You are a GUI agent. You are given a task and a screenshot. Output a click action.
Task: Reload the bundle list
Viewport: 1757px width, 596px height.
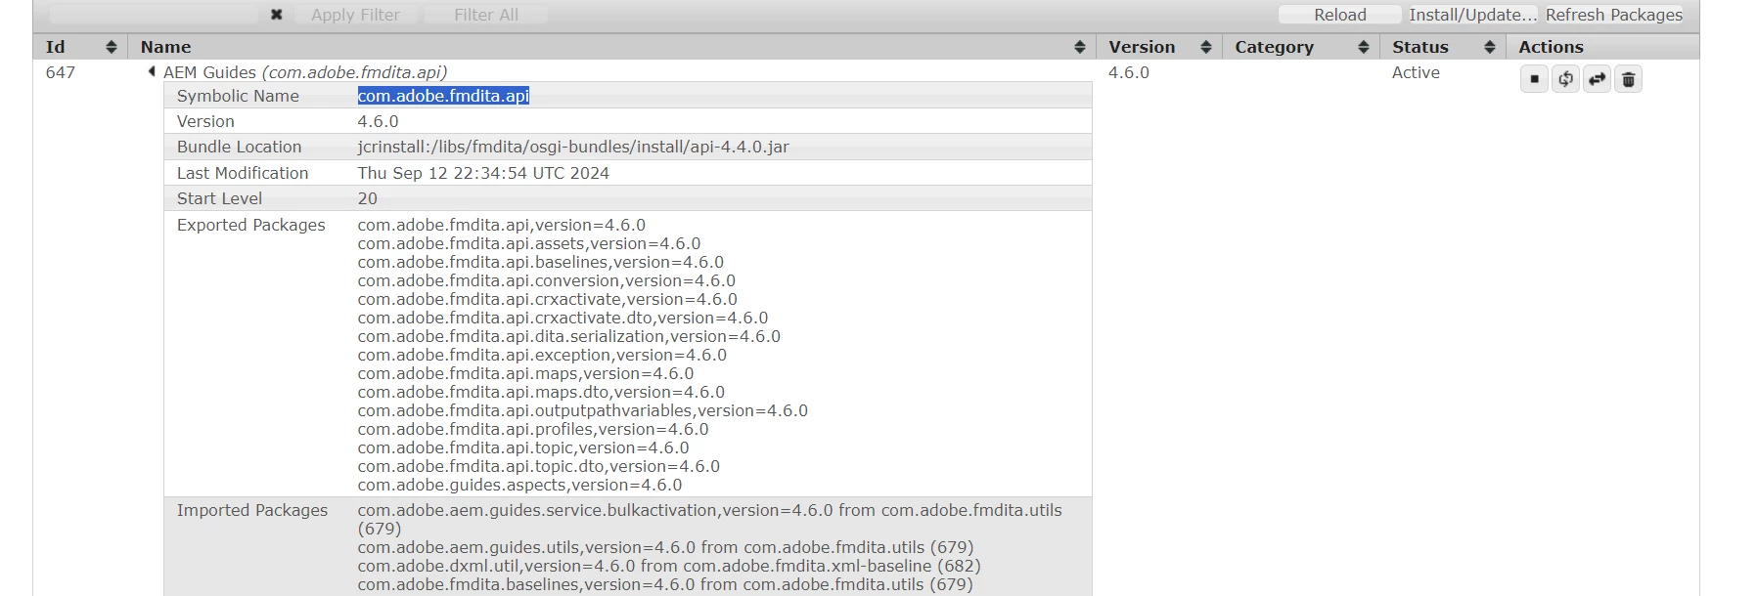pyautogui.click(x=1339, y=15)
